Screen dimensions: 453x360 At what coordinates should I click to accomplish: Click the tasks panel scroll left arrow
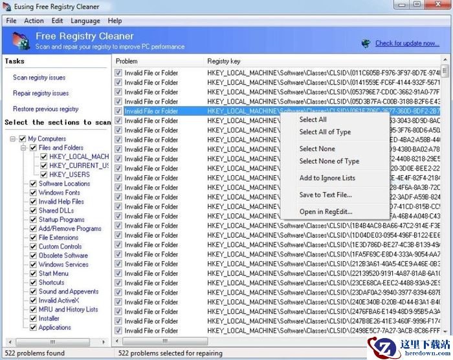click(x=10, y=342)
